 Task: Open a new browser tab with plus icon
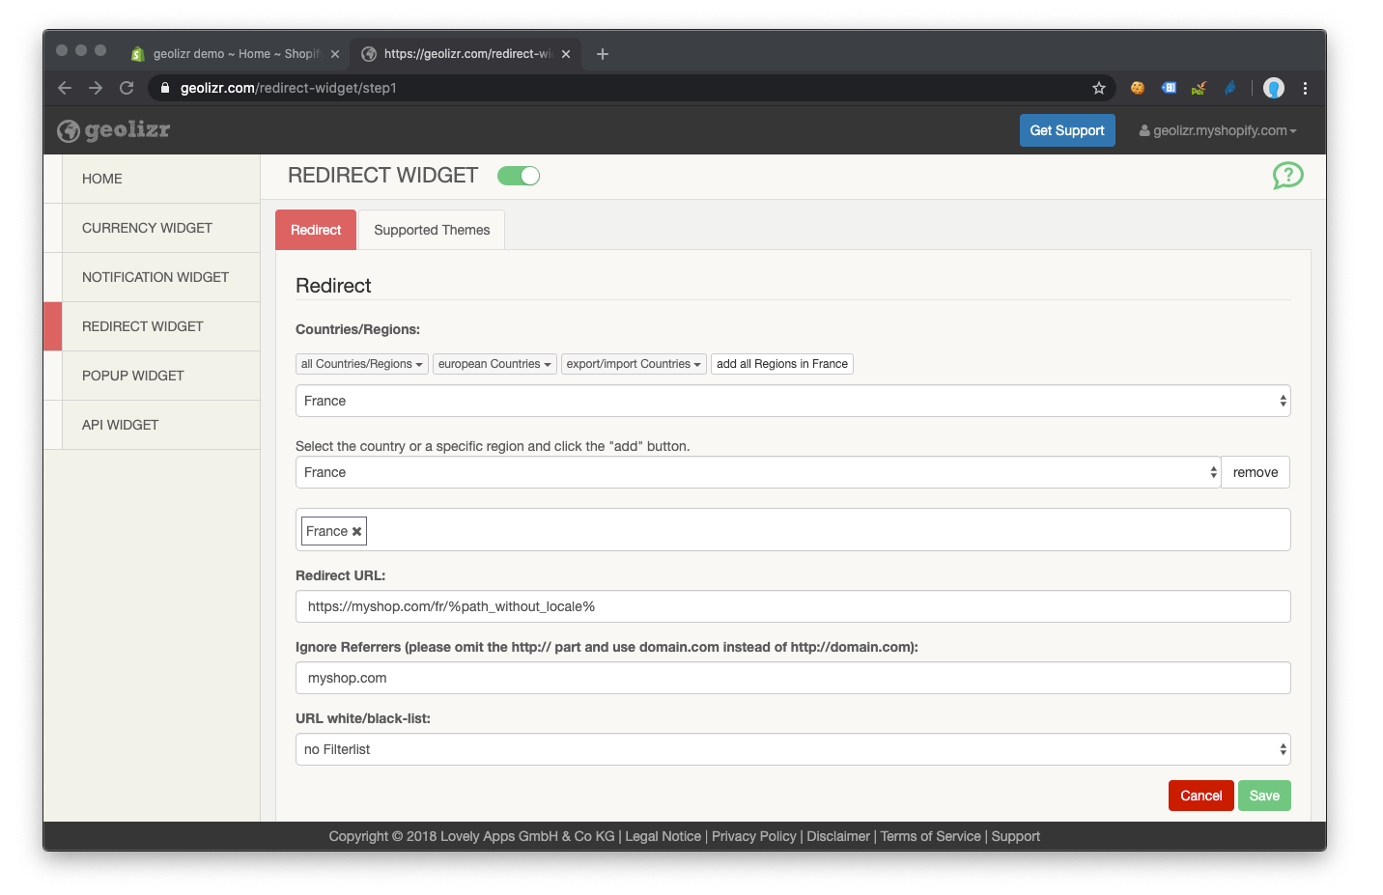pos(603,54)
